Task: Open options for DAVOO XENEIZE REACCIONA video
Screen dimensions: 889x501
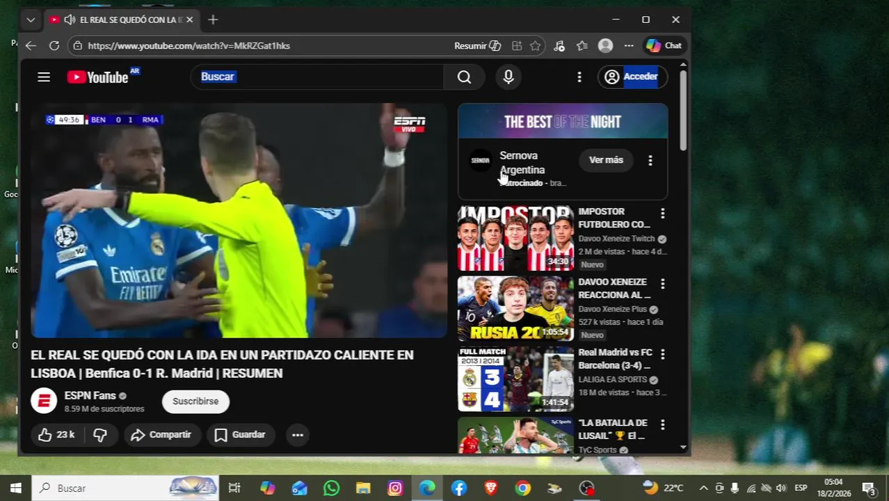Action: coord(662,284)
